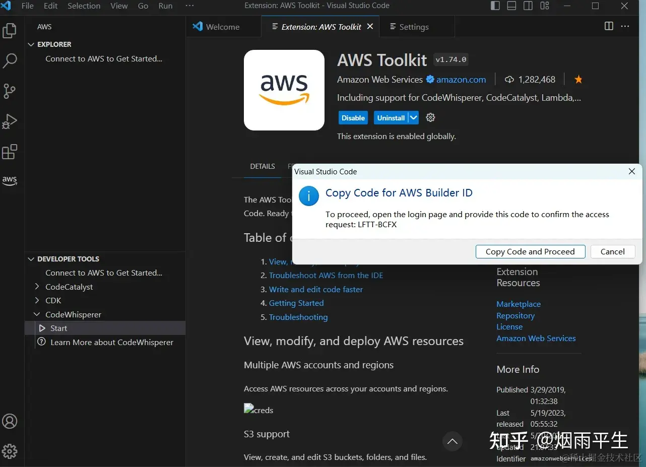Screen dimensions: 646x467
Task: Open the Uninstall dropdown arrow
Action: pos(413,118)
